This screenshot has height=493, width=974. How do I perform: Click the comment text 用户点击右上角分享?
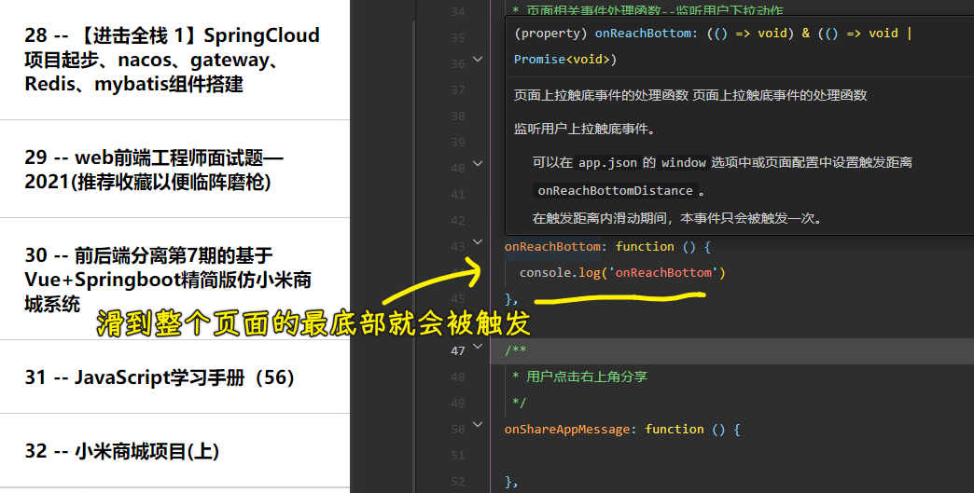(x=587, y=377)
